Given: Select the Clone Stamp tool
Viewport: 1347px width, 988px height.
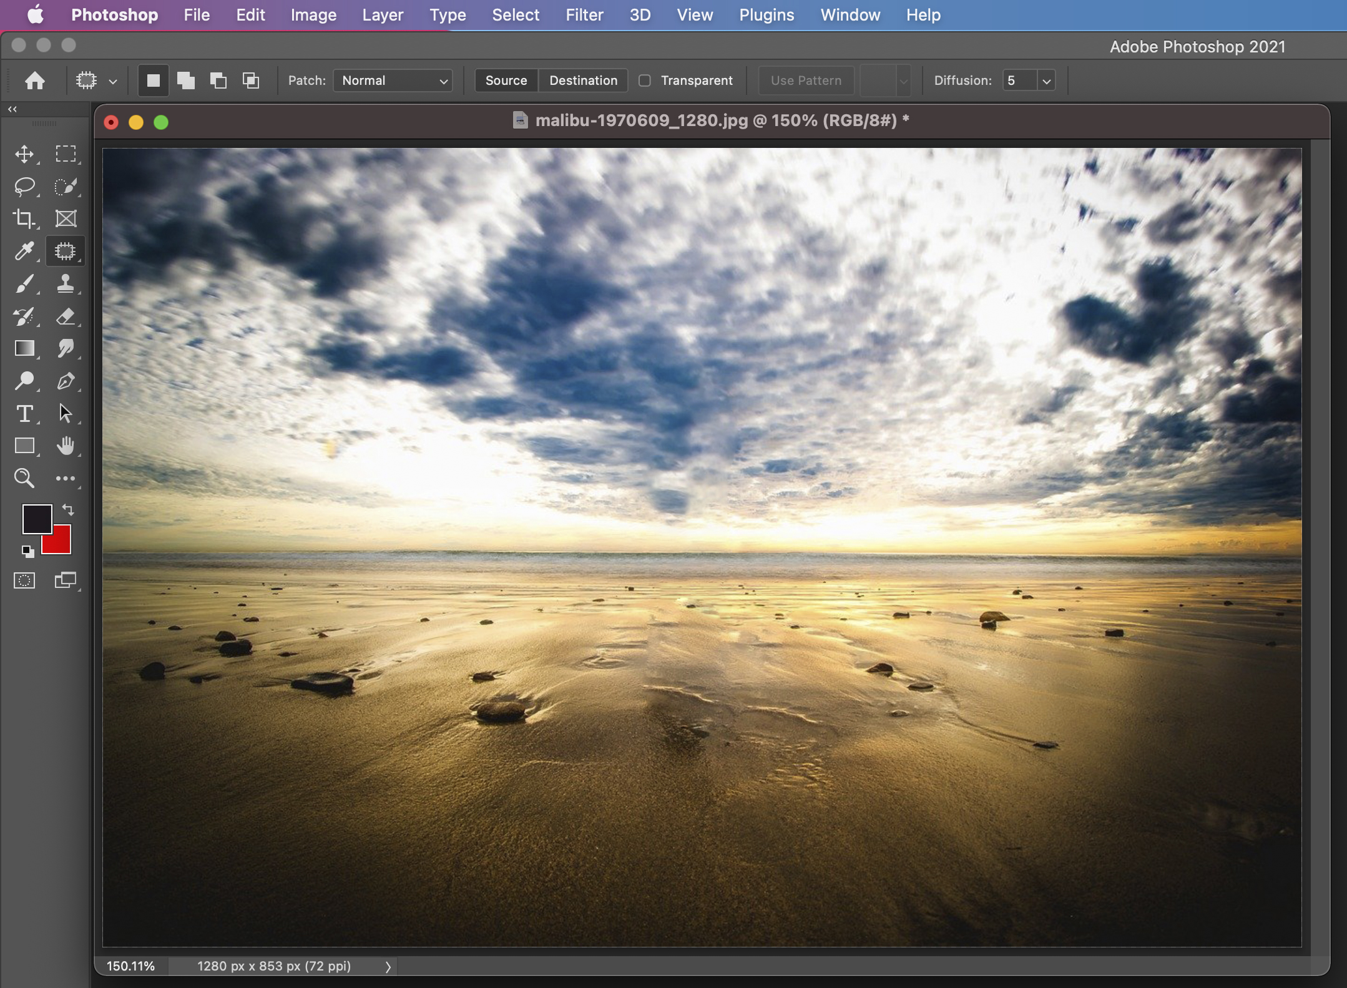Looking at the screenshot, I should [65, 283].
